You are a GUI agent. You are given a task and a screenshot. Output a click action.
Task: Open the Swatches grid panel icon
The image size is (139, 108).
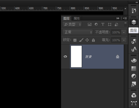[134, 68]
